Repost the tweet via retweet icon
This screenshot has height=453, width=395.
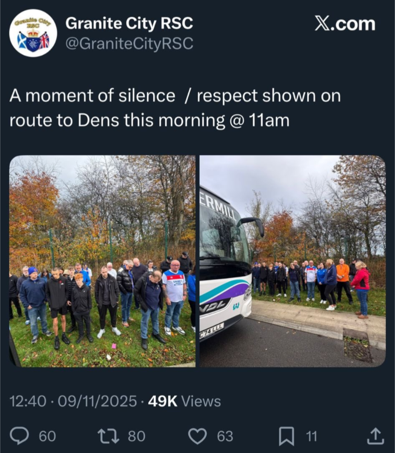click(x=108, y=436)
